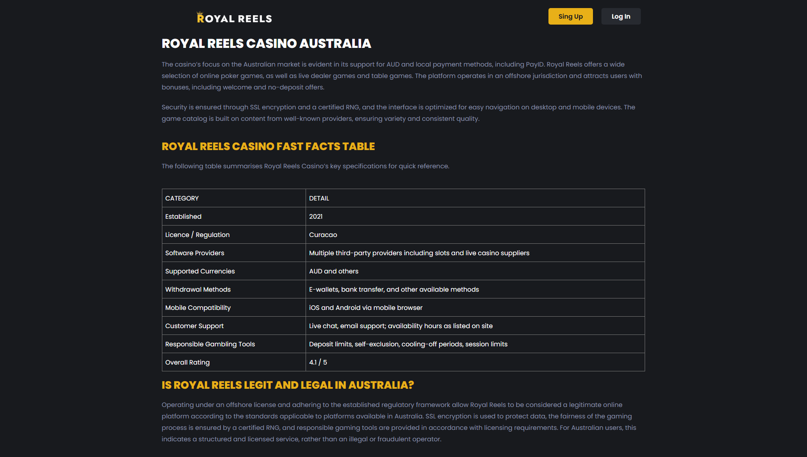This screenshot has width=807, height=457.
Task: Select the 'Licence / Regulation' cell
Action: (234, 234)
